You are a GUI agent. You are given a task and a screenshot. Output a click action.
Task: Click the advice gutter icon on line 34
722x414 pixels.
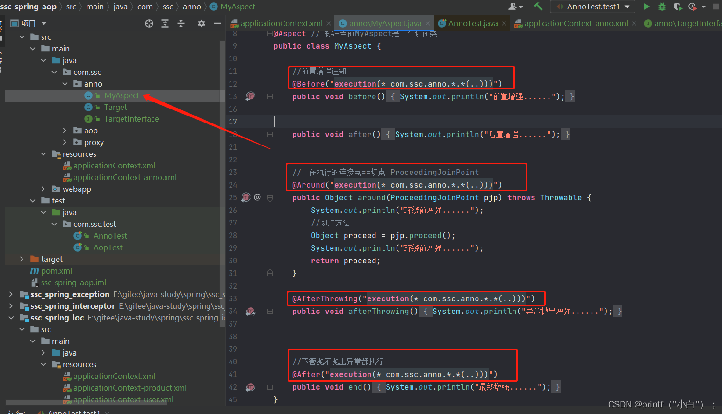[251, 311]
